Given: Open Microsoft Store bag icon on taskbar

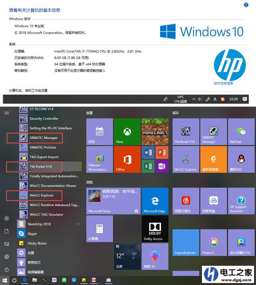Looking at the screenshot, I should pos(108,280).
